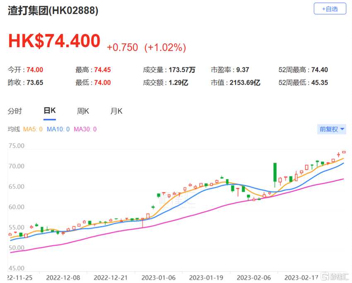Click 市盈率 value 9.37
352x283 pixels.
click(x=243, y=70)
